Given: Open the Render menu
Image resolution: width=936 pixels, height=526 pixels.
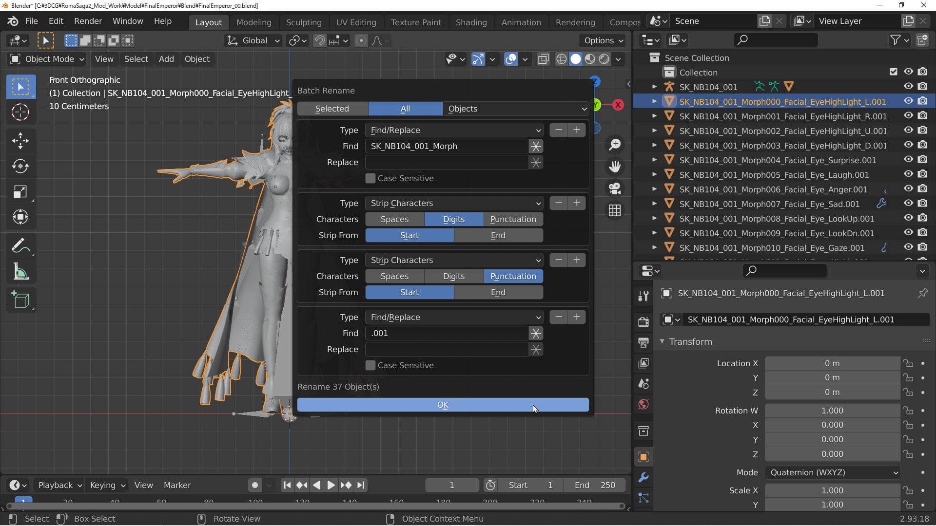Looking at the screenshot, I should 88,21.
